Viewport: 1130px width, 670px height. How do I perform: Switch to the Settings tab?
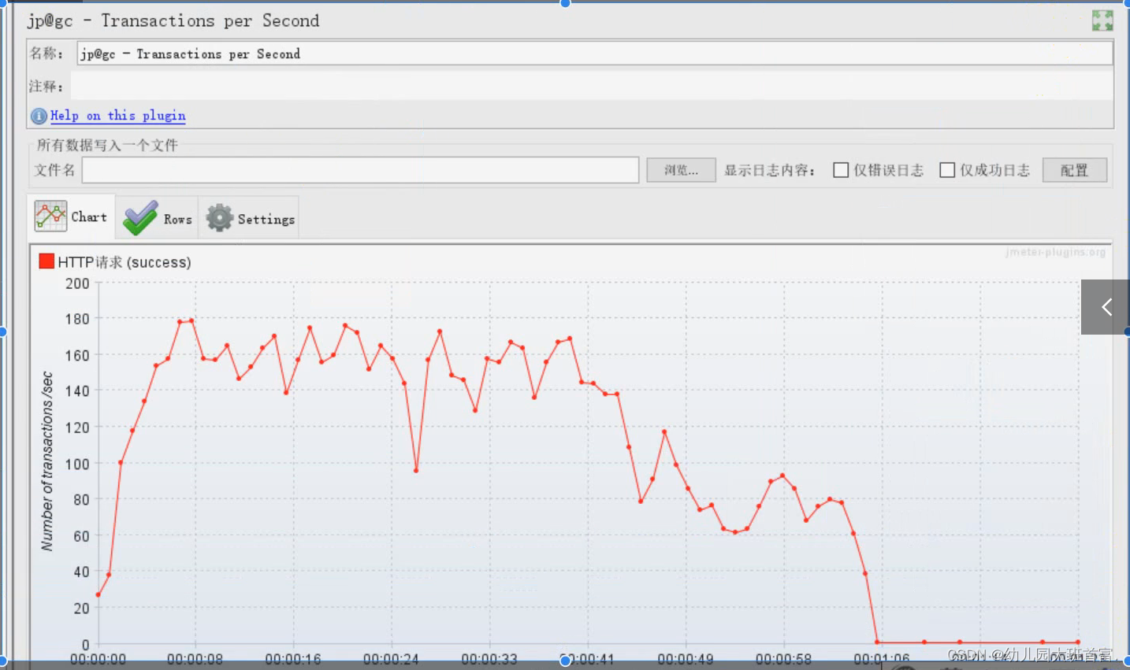click(249, 218)
